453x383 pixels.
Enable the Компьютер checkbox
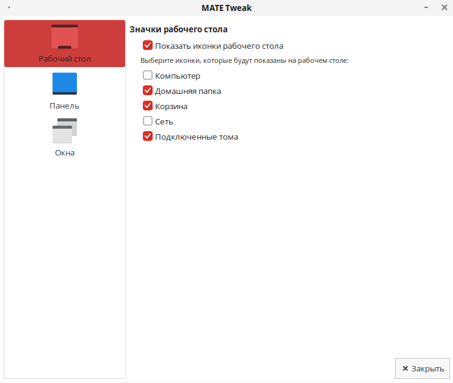tap(147, 76)
